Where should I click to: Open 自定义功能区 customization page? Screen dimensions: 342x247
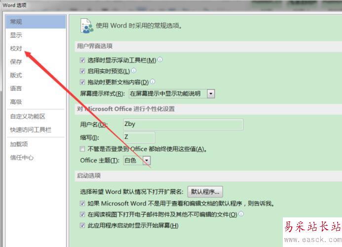tap(28, 116)
